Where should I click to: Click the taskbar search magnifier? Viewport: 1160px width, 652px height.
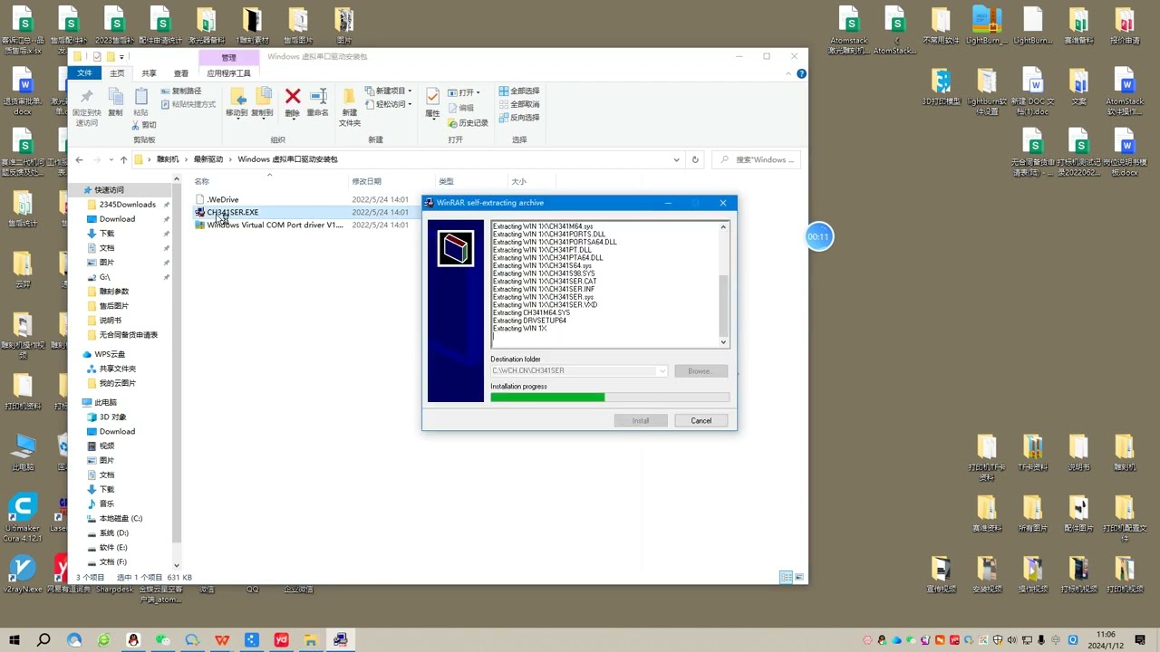pos(43,639)
